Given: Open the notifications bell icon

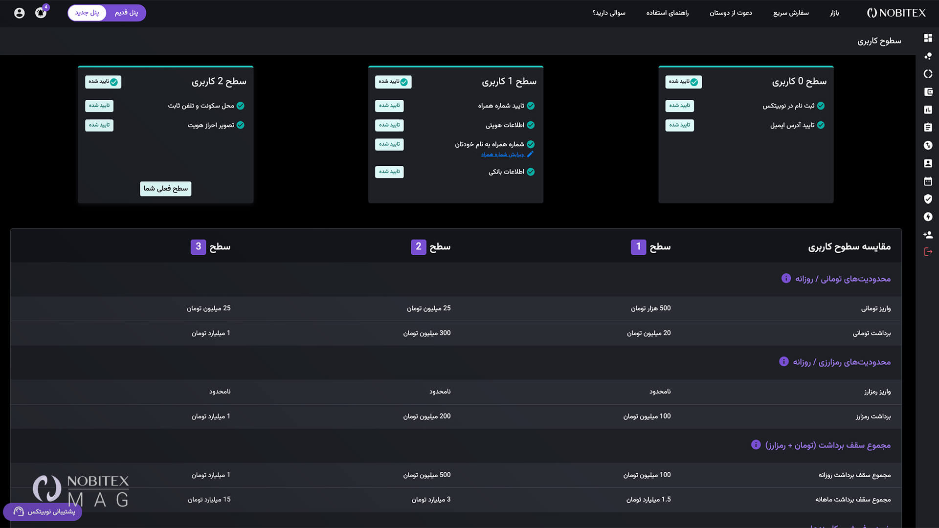Looking at the screenshot, I should [41, 13].
